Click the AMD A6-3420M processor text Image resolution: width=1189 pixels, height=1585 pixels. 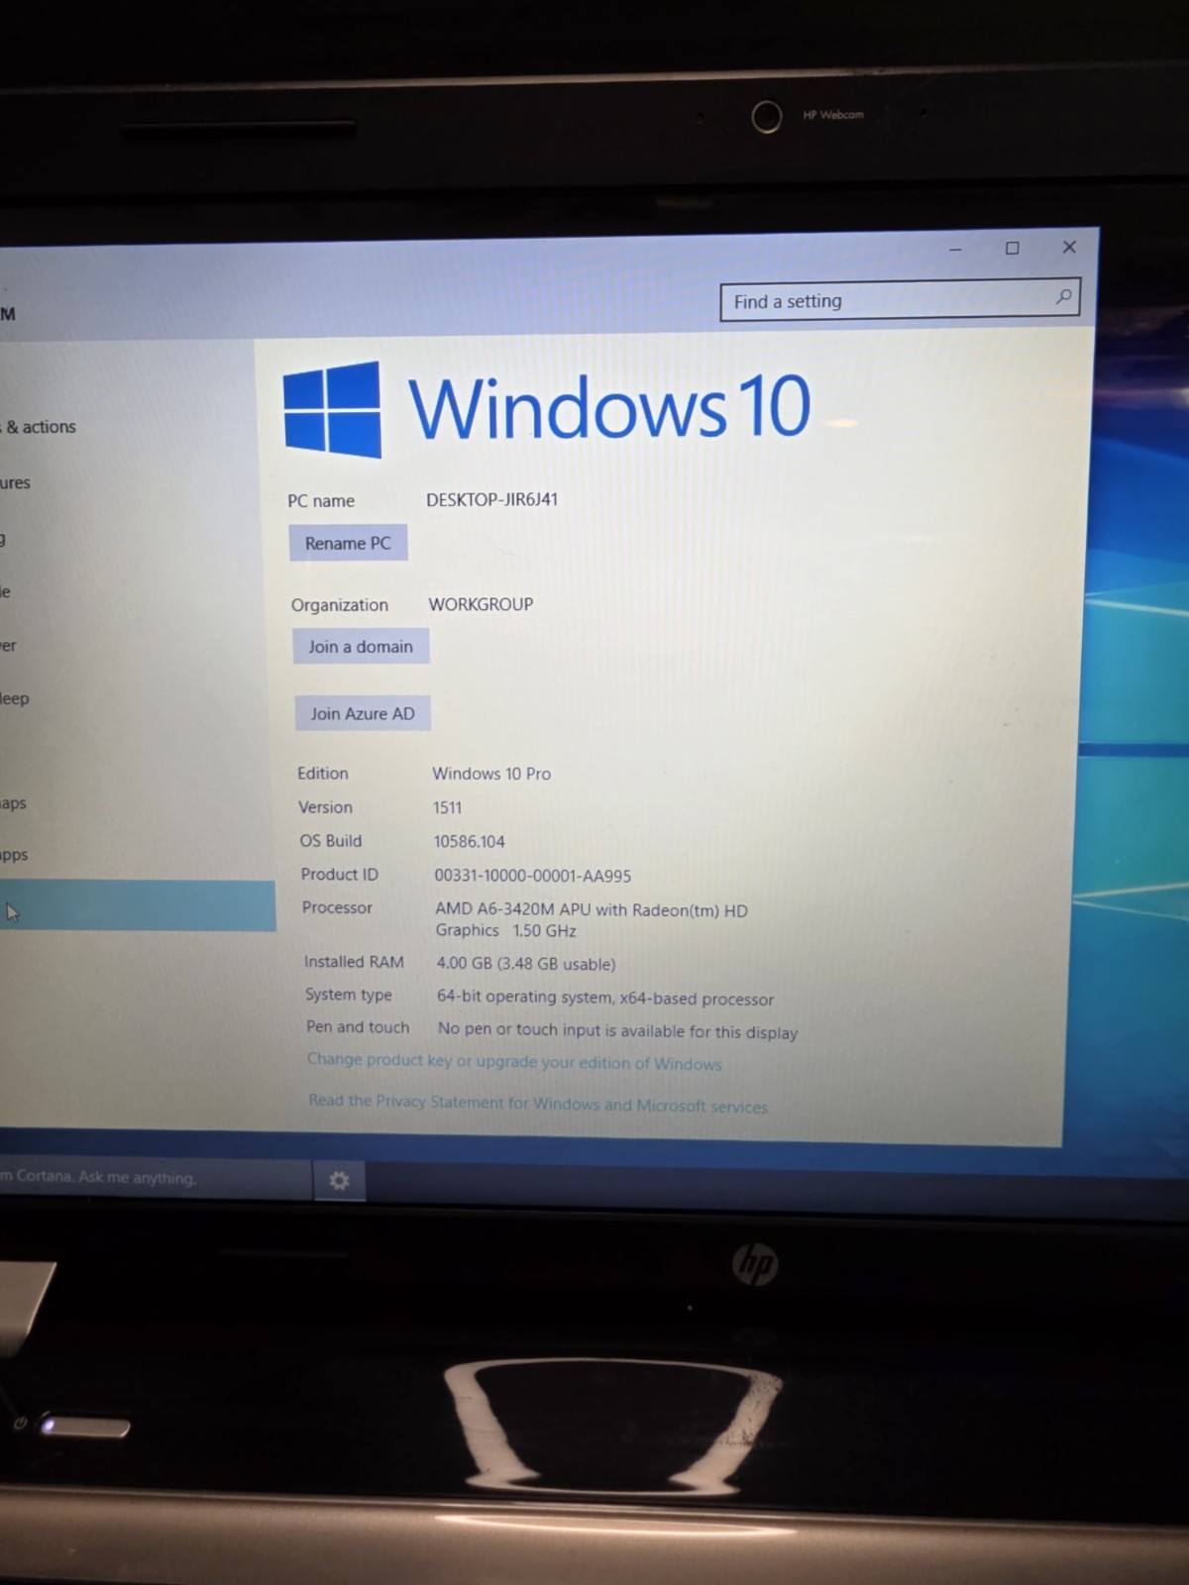tap(592, 920)
